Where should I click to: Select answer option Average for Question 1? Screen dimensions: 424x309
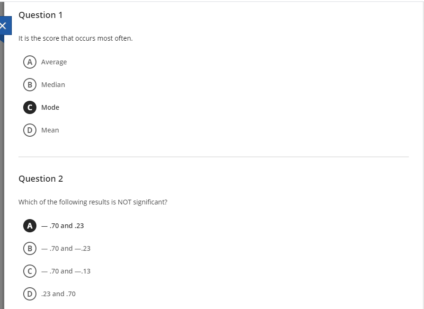tap(30, 62)
